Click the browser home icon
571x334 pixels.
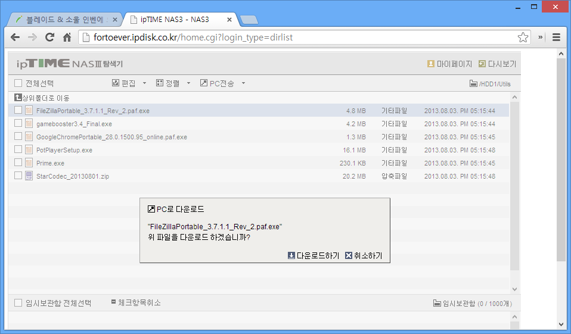coord(67,38)
